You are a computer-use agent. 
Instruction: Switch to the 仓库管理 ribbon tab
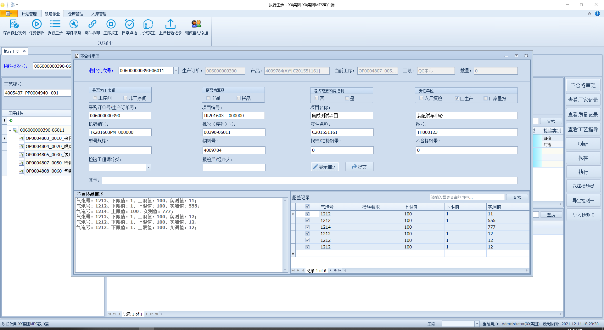pyautogui.click(x=75, y=14)
